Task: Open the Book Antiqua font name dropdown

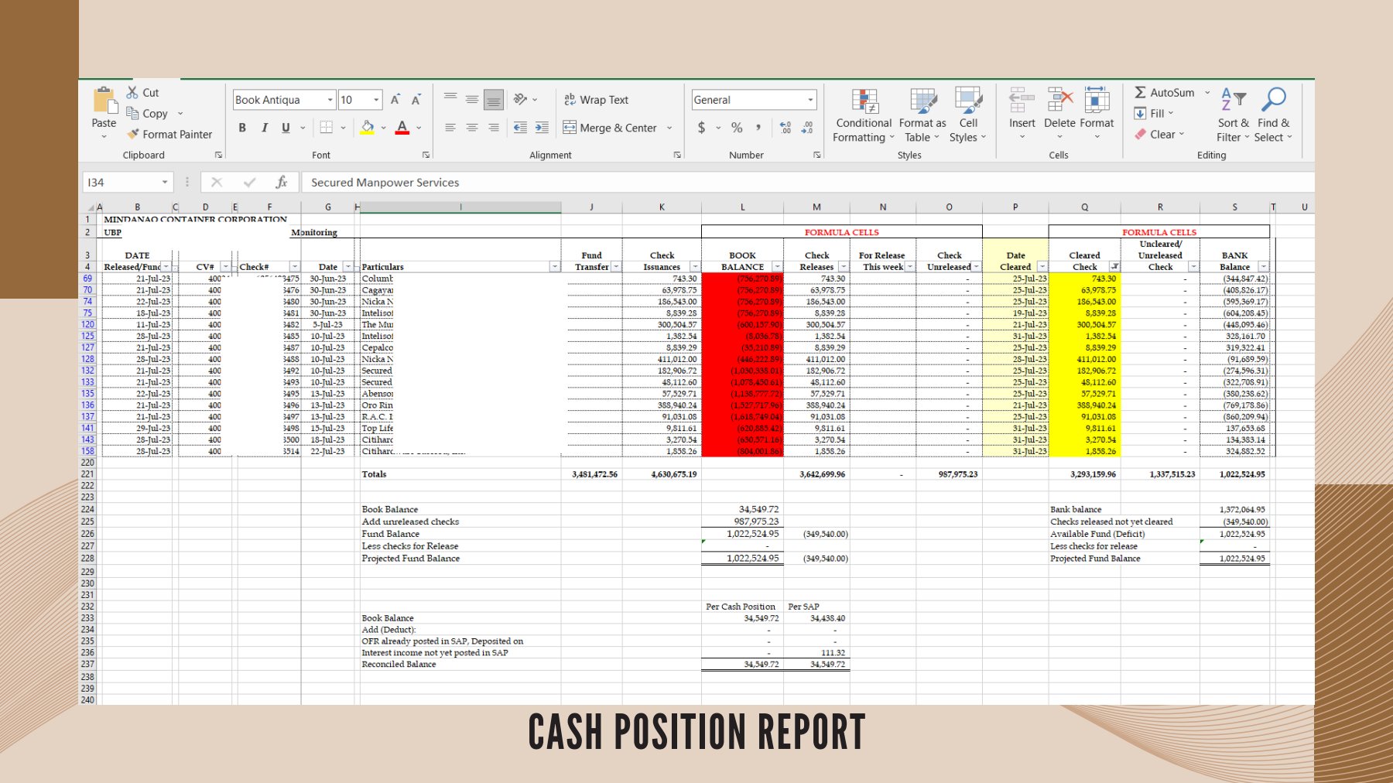Action: point(330,100)
